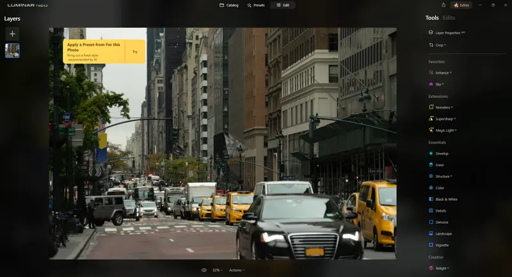Image resolution: width=512 pixels, height=277 pixels.
Task: Open the 32% zoom dropdown
Action: pos(218,270)
